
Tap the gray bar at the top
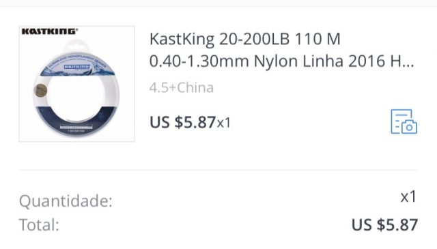218,3
